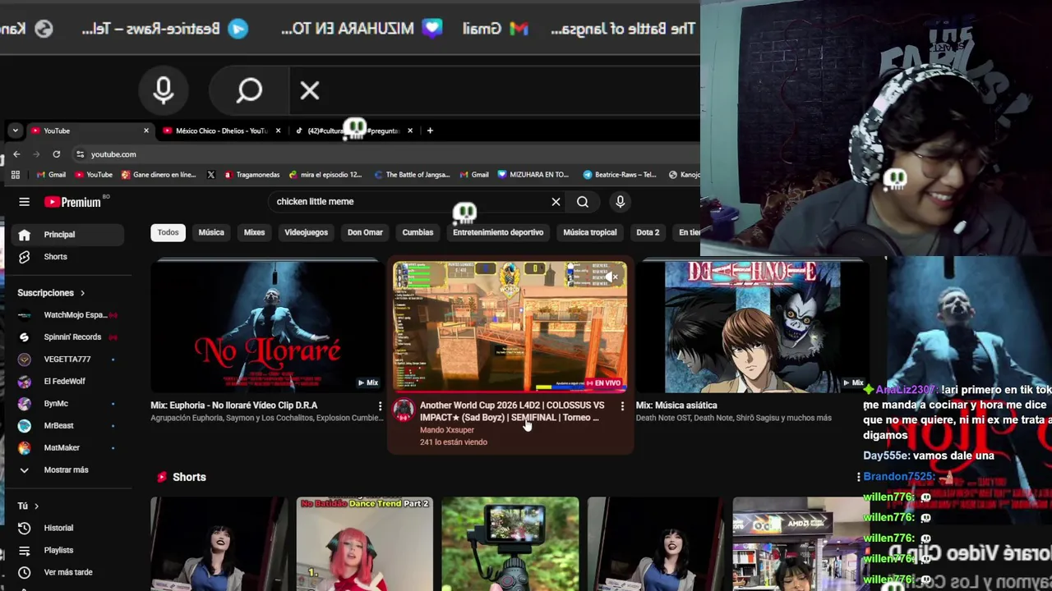Open the MIZUHARA EN TO... bookmark
The image size is (1052, 591).
click(x=533, y=175)
